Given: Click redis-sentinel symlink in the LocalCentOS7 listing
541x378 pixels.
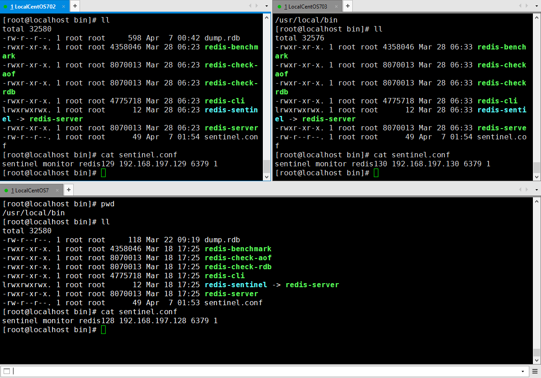Looking at the screenshot, I should click(236, 285).
